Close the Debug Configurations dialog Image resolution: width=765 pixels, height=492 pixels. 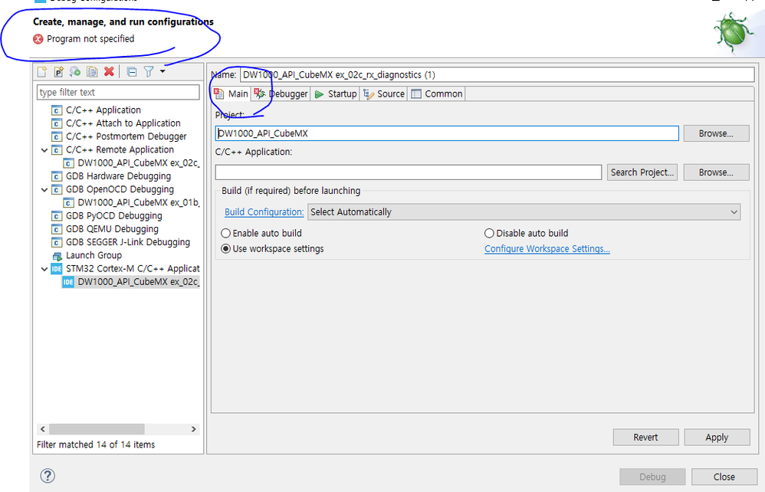[x=724, y=477]
